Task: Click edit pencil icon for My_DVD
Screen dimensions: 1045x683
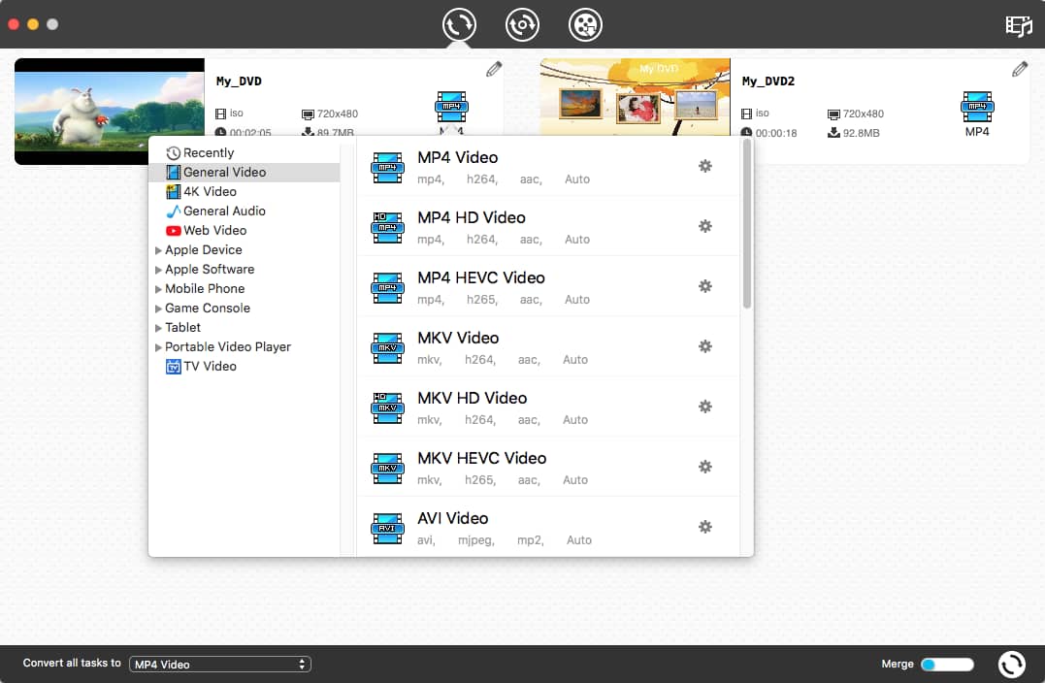Action: pos(493,69)
